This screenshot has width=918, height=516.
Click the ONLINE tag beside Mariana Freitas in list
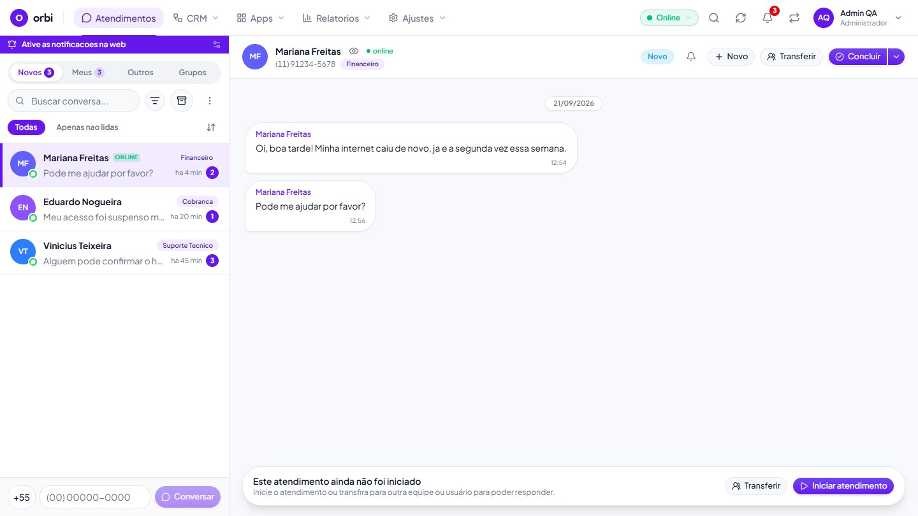point(126,157)
